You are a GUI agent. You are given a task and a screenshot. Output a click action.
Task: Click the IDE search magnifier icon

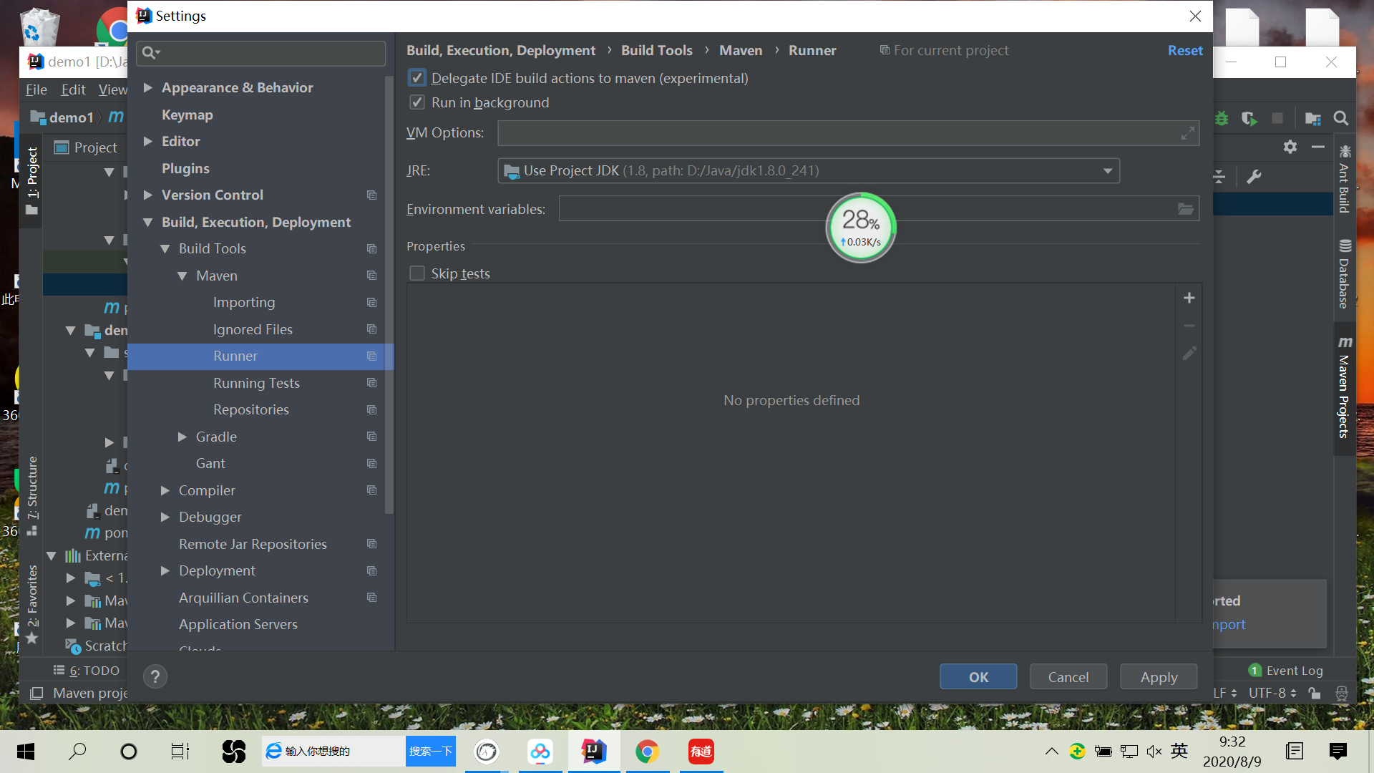(x=1341, y=118)
